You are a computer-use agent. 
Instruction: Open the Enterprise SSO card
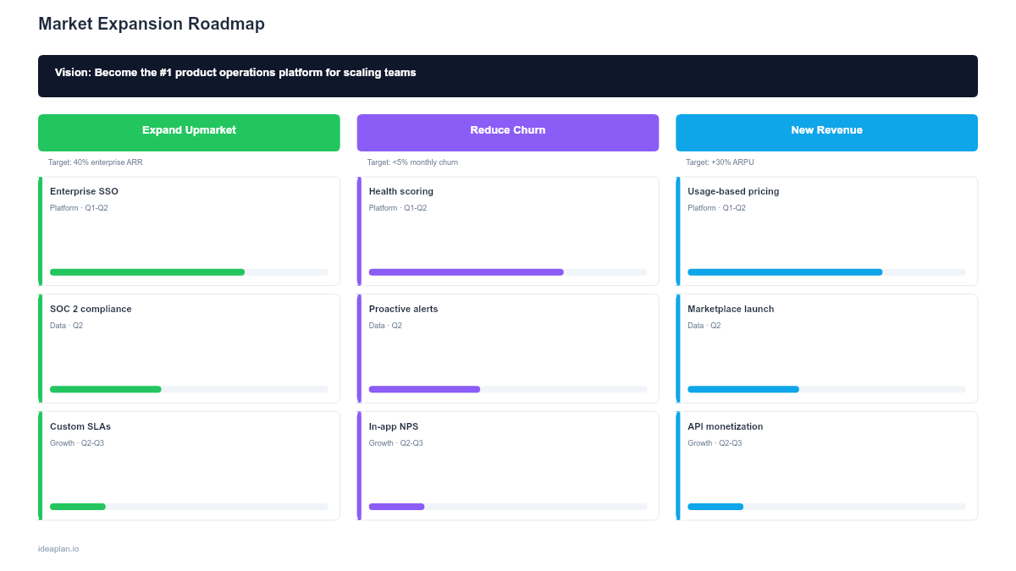188,230
